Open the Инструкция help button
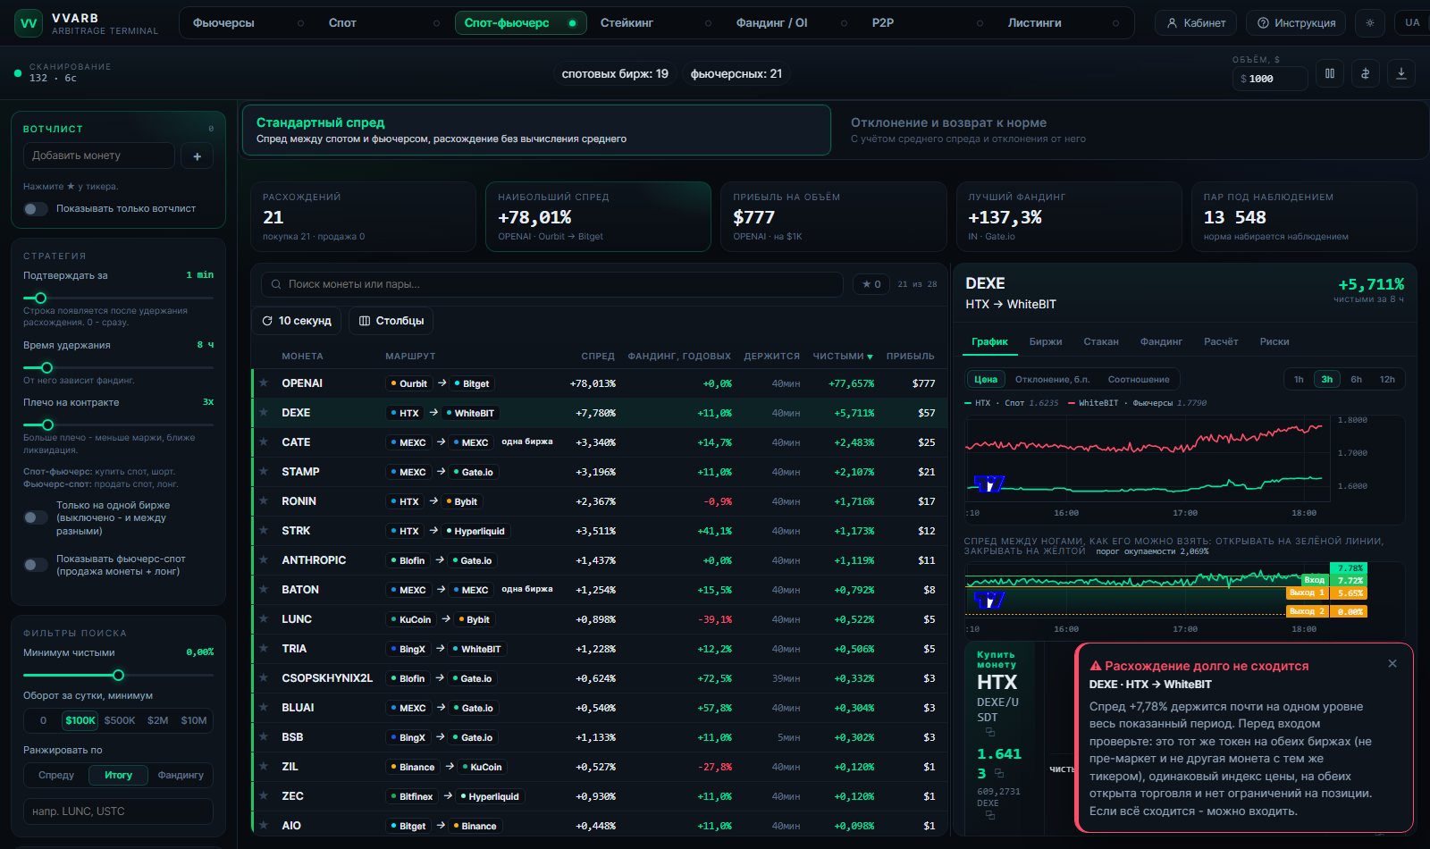1430x849 pixels. click(x=1296, y=23)
